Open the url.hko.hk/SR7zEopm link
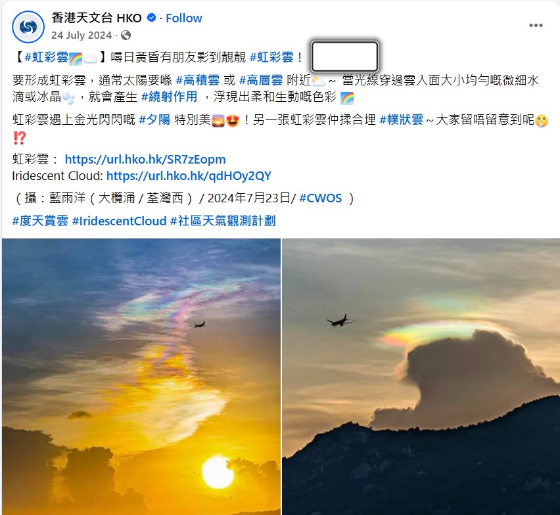The height and width of the screenshot is (515, 560). click(145, 159)
